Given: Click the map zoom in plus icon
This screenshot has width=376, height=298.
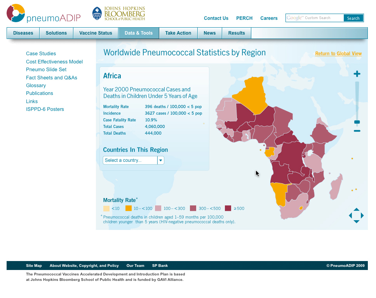Looking at the screenshot, I should pyautogui.click(x=357, y=74).
